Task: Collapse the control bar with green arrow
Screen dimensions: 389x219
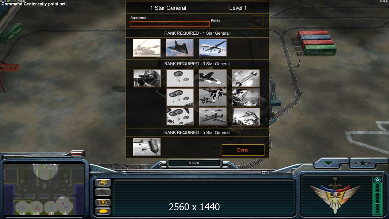Action: 328,164
